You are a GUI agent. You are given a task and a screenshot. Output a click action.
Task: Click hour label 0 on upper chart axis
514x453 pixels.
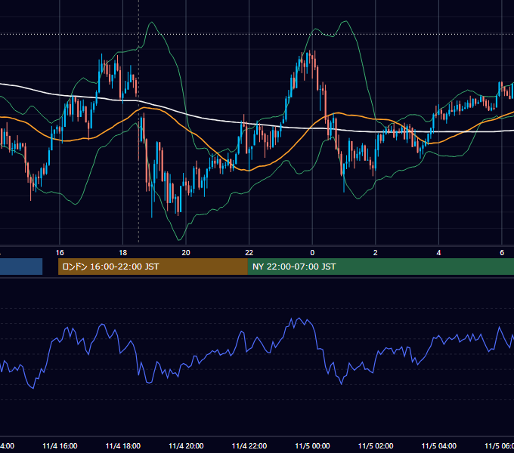click(312, 253)
